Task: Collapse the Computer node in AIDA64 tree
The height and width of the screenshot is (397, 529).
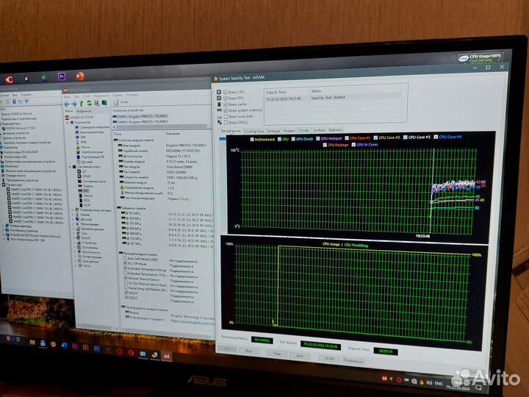Action: (68, 123)
